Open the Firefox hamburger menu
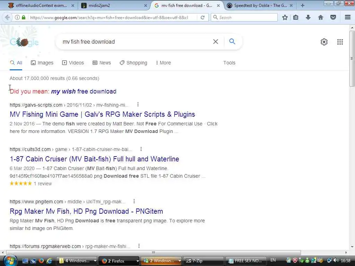The image size is (355, 266). (x=348, y=17)
